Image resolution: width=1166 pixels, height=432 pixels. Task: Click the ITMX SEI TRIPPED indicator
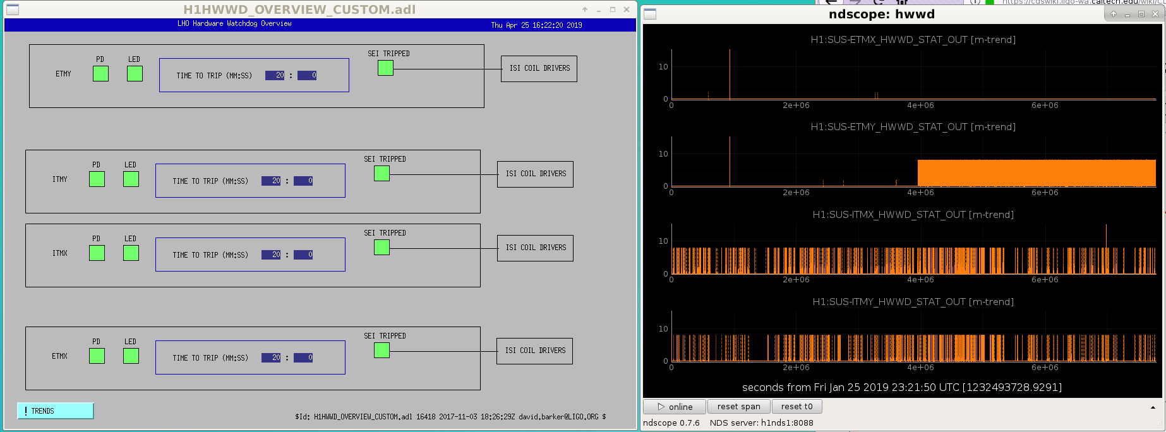tap(382, 248)
